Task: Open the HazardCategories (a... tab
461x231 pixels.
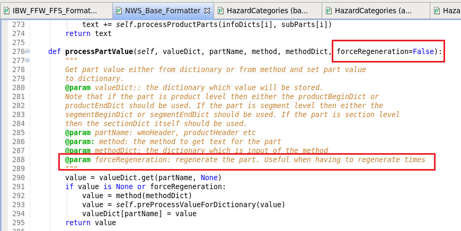Action: 374,11
